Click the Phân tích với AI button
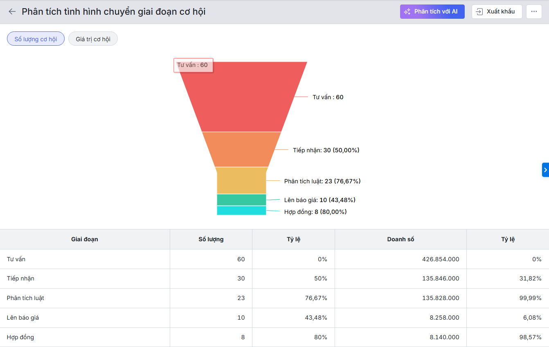549x347 pixels. click(x=432, y=11)
